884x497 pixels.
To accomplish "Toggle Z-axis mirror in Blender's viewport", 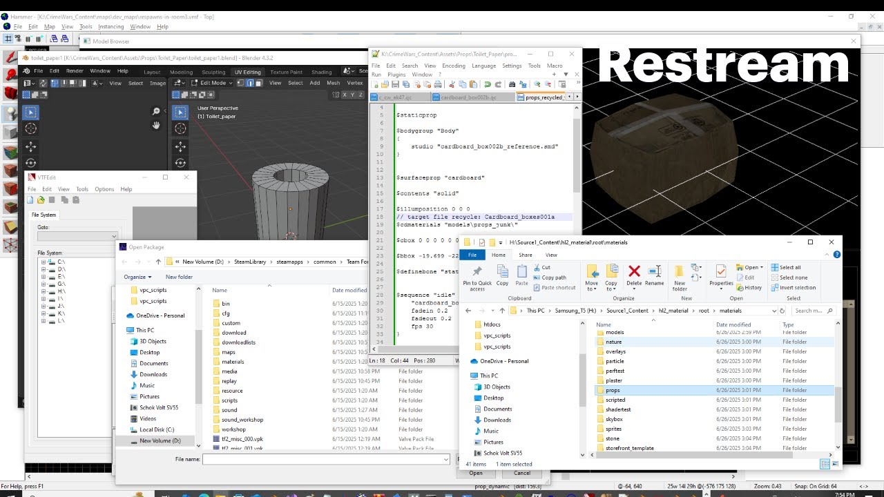I will click(361, 95).
